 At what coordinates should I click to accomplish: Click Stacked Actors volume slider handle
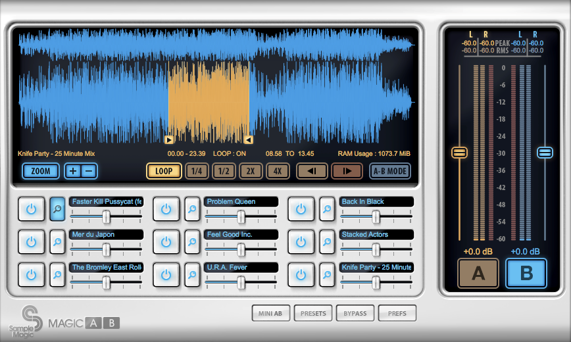[x=376, y=249]
